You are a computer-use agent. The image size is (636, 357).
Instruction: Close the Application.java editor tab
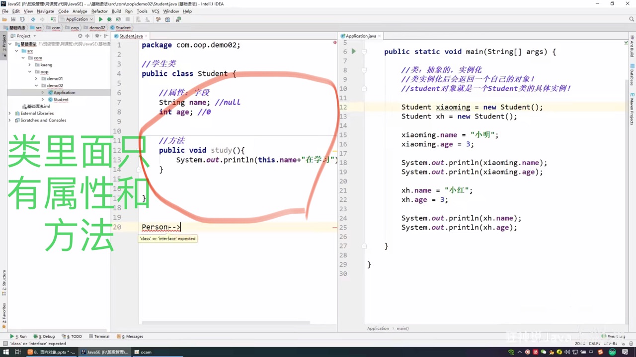coord(380,36)
